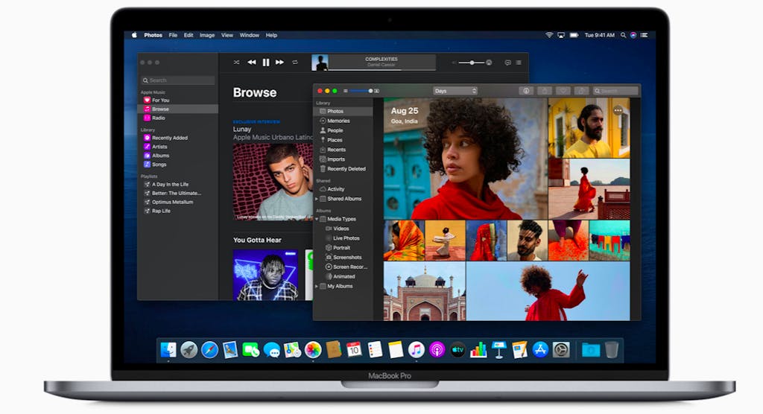
Task: Open Spotlight search in the menu bar
Action: 623,35
